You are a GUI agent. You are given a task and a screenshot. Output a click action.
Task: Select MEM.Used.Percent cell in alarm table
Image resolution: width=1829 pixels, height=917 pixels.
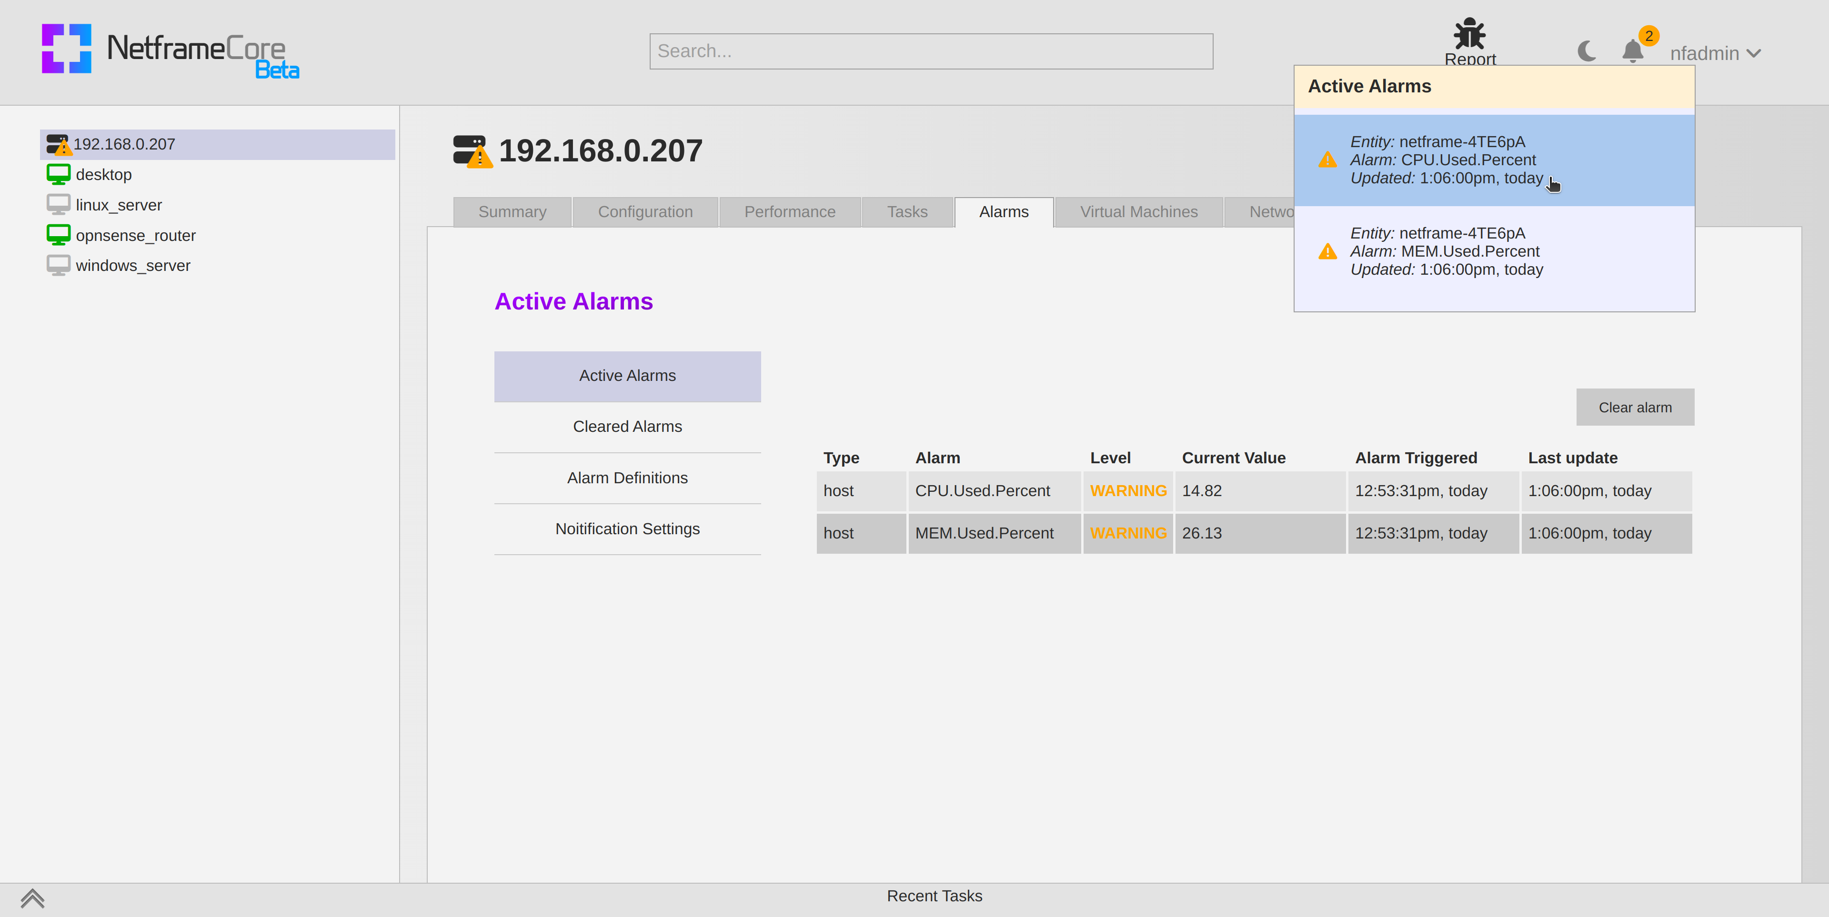tap(994, 533)
